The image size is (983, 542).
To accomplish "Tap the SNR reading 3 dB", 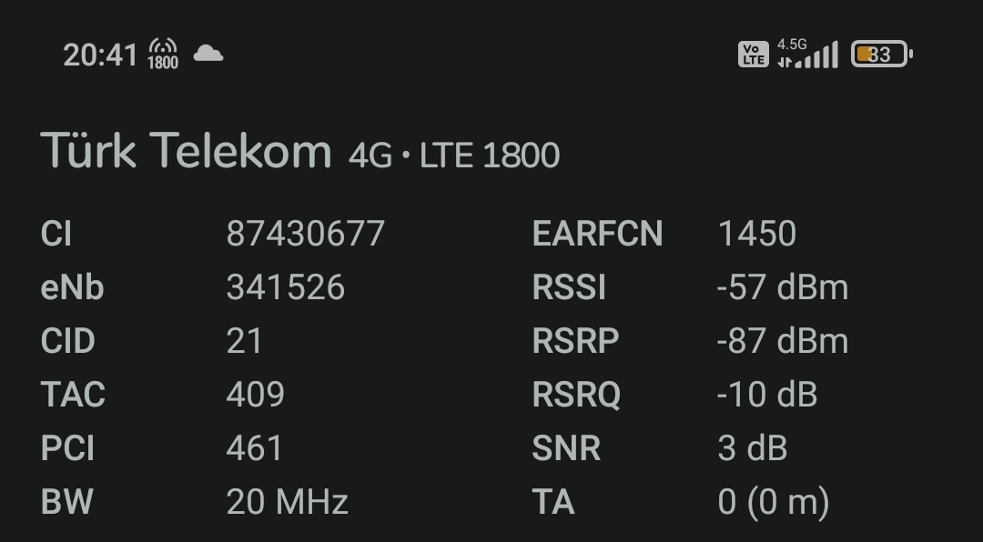I will (x=753, y=448).
